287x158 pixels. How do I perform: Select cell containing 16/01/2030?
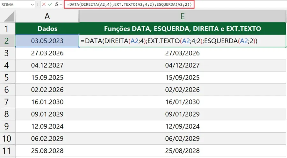(183, 102)
